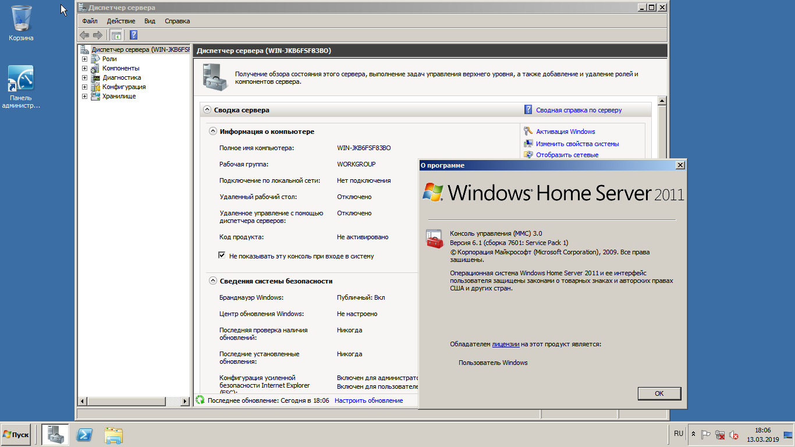Click icon beside Изменить свойства системы
795x447 pixels.
pyautogui.click(x=528, y=144)
